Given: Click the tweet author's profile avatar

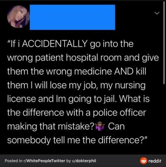Looking at the screenshot, I should pos(18,17).
